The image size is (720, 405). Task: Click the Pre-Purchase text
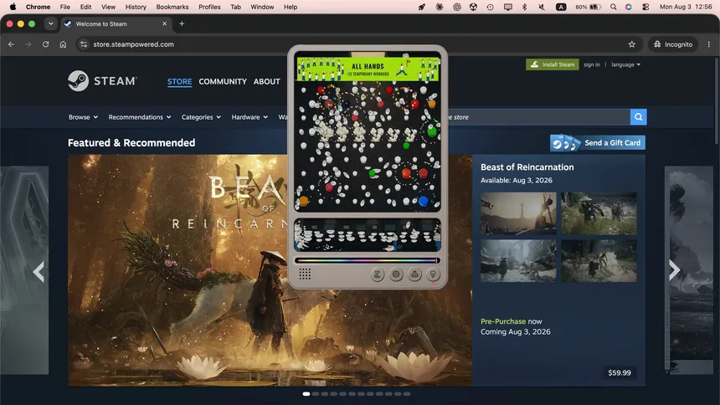point(503,321)
